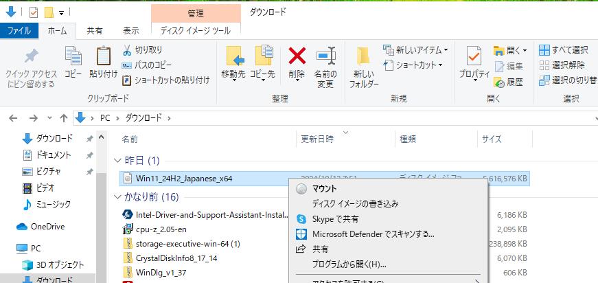This screenshot has height=283, width=598.
Task: Open the ファイル tab
Action: pos(19,31)
